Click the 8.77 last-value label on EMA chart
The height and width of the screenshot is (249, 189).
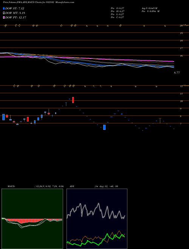click(x=177, y=73)
